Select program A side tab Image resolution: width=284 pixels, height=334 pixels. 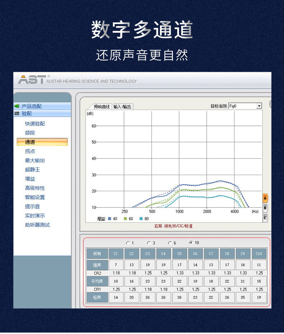coord(265,198)
